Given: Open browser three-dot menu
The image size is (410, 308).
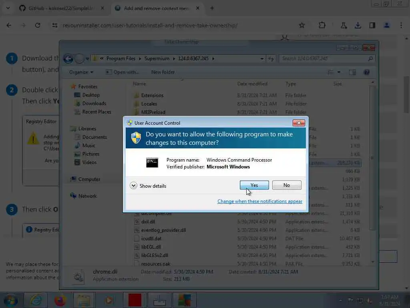Looking at the screenshot, I should [401, 25].
